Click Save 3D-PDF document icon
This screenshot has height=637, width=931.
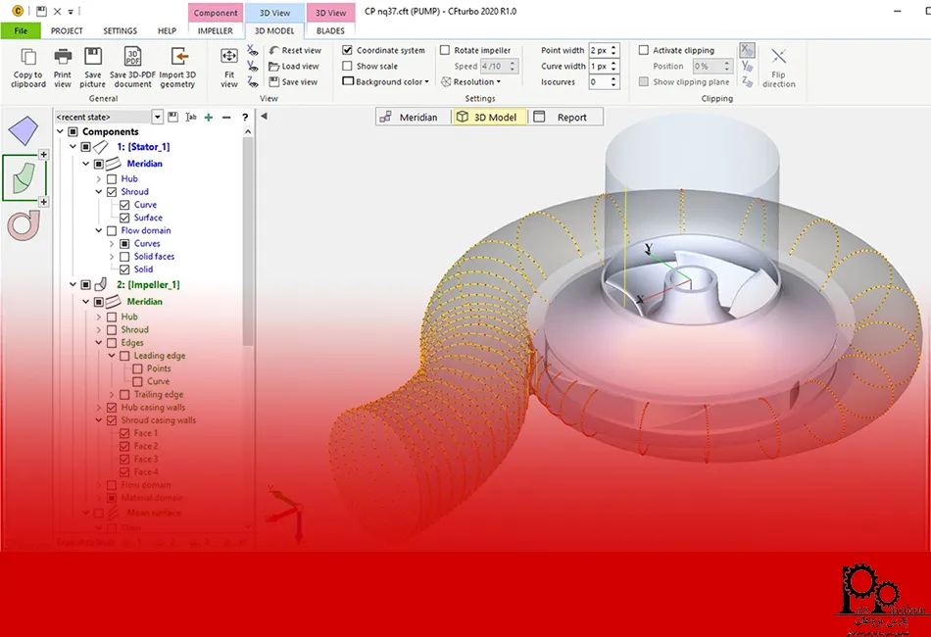pyautogui.click(x=132, y=58)
